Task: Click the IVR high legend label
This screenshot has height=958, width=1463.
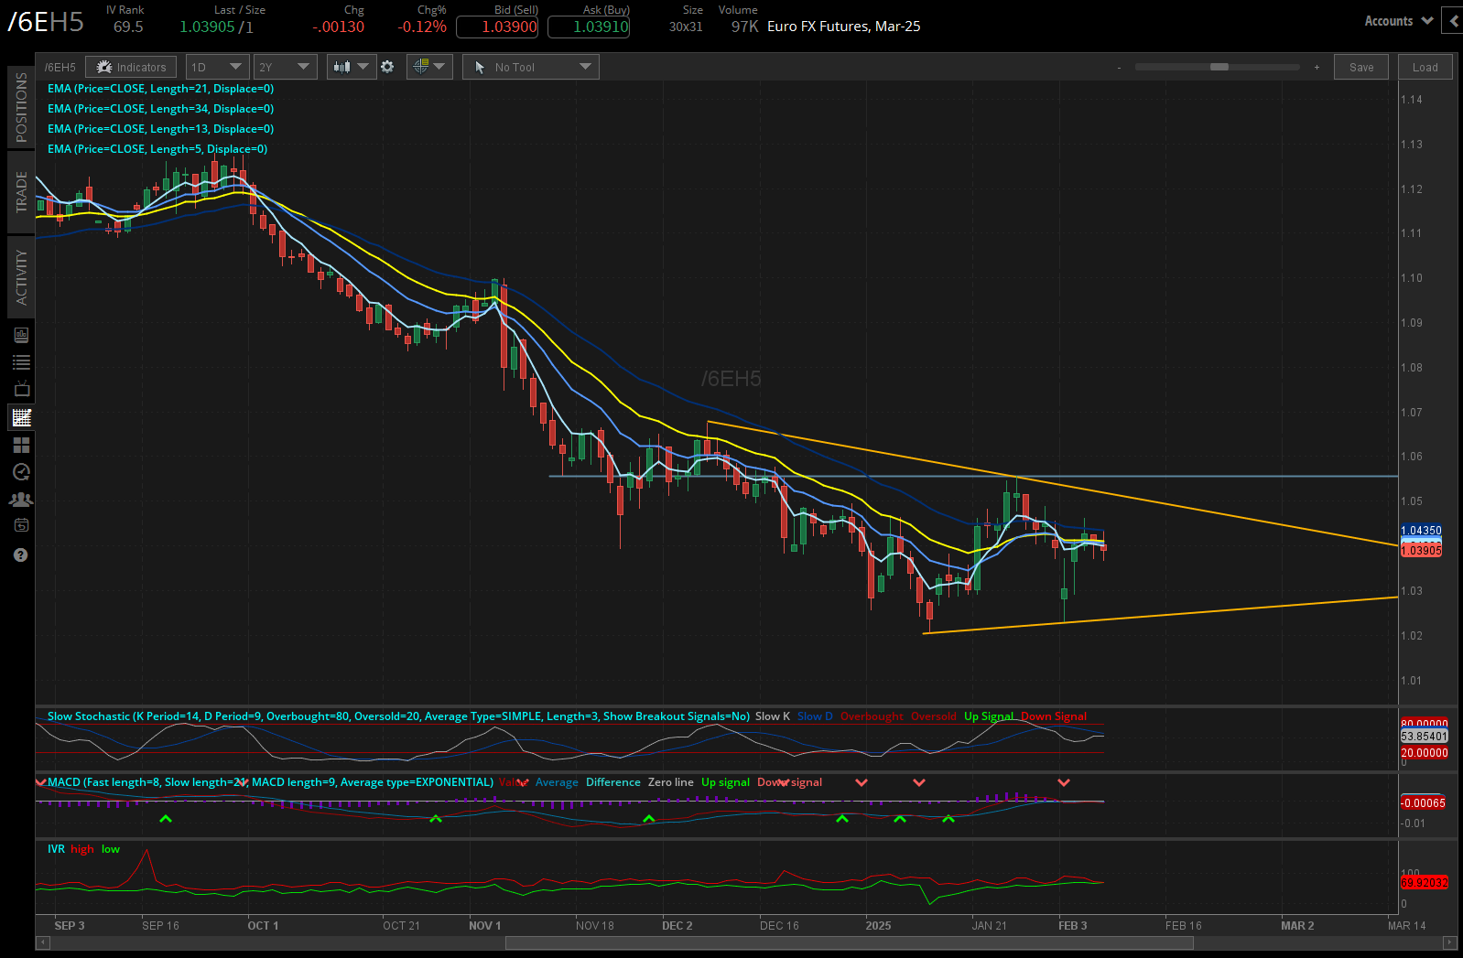Action: 82,849
